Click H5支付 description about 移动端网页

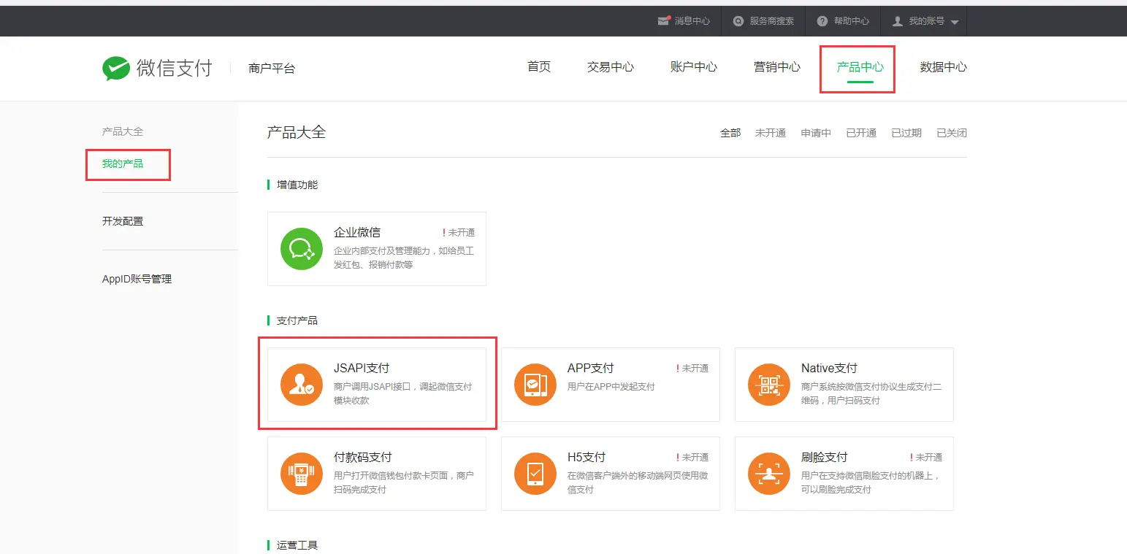coord(638,482)
